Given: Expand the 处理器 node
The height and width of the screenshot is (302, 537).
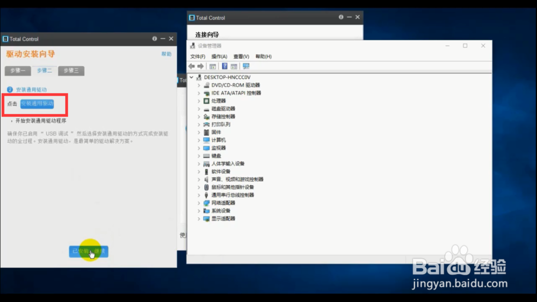Looking at the screenshot, I should click(x=199, y=101).
